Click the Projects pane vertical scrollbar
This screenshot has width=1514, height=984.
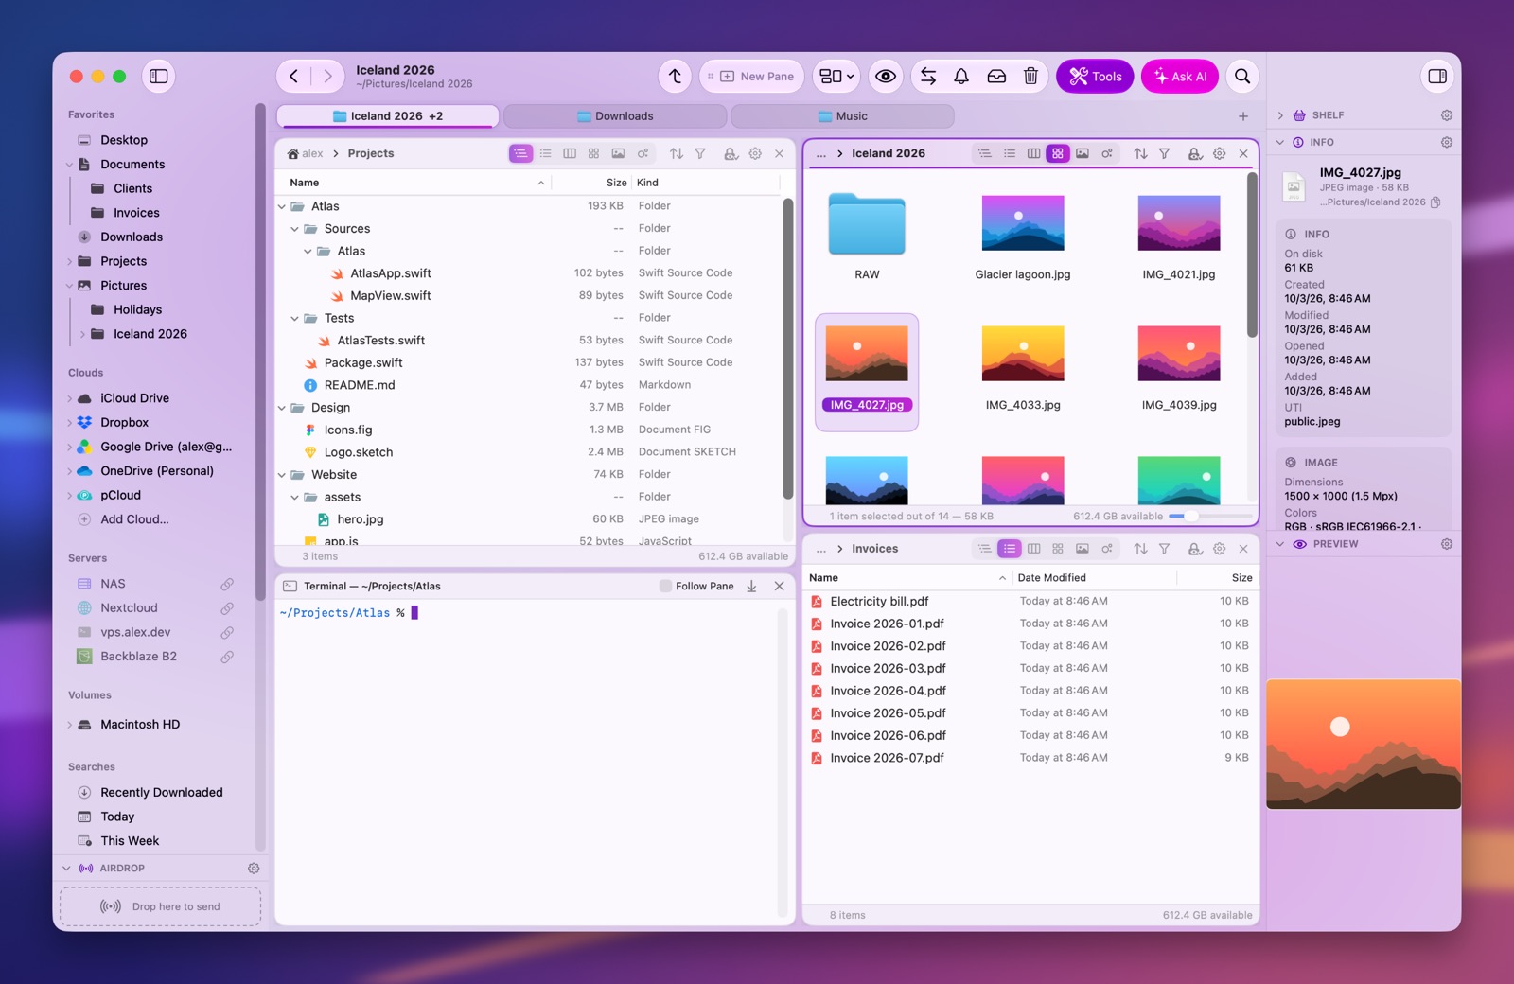(787, 348)
